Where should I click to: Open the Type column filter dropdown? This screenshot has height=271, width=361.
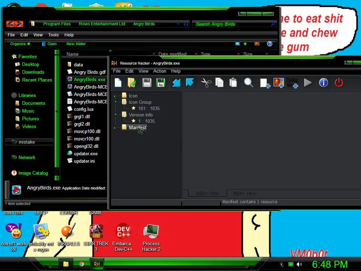click(x=238, y=54)
